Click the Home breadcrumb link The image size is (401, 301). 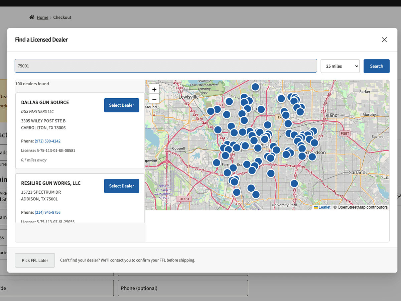coord(42,17)
